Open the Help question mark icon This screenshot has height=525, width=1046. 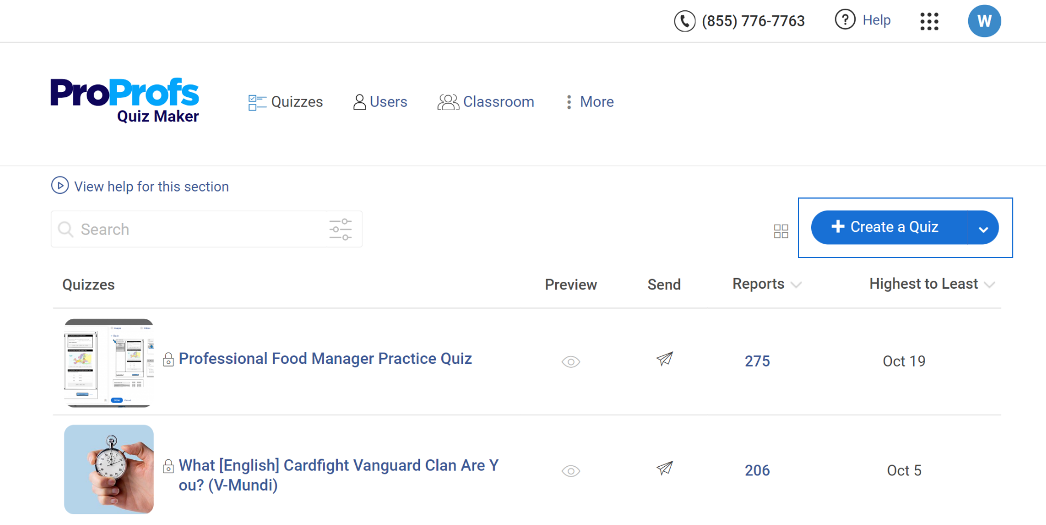845,20
